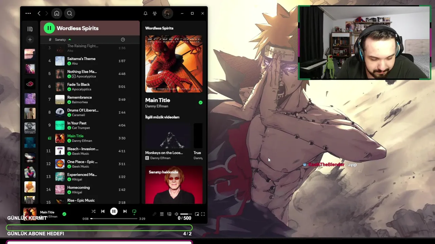Viewport: 435px width, 244px height.
Task: Pause the Wordless Spirits playlist header button
Action: click(49, 28)
